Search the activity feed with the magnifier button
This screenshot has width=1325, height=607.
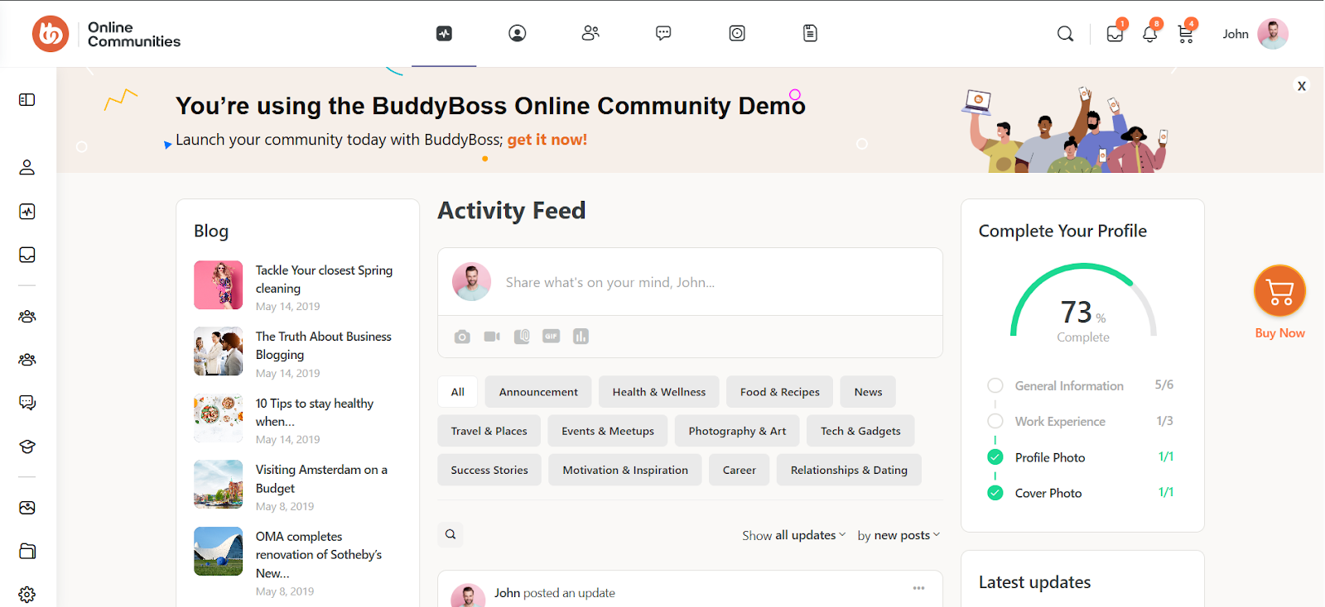click(450, 534)
